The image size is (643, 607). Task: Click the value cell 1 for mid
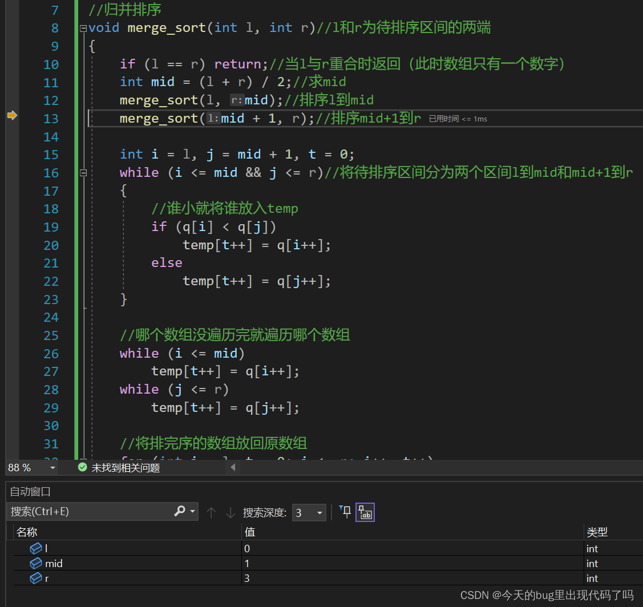(x=412, y=563)
